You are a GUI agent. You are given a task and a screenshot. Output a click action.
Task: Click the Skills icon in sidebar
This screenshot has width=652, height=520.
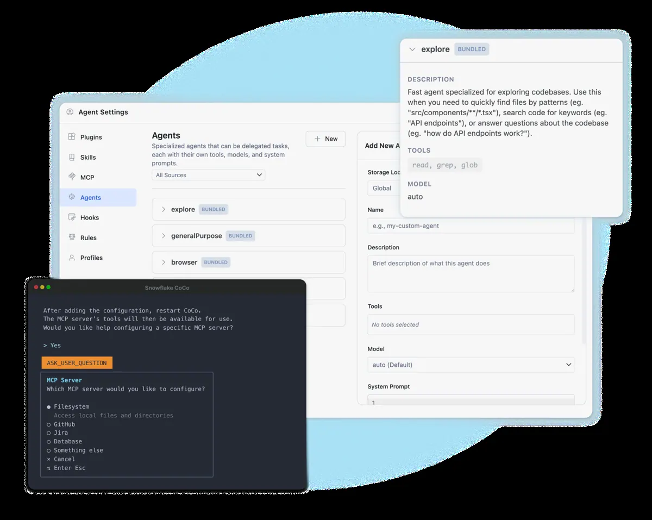(x=72, y=157)
